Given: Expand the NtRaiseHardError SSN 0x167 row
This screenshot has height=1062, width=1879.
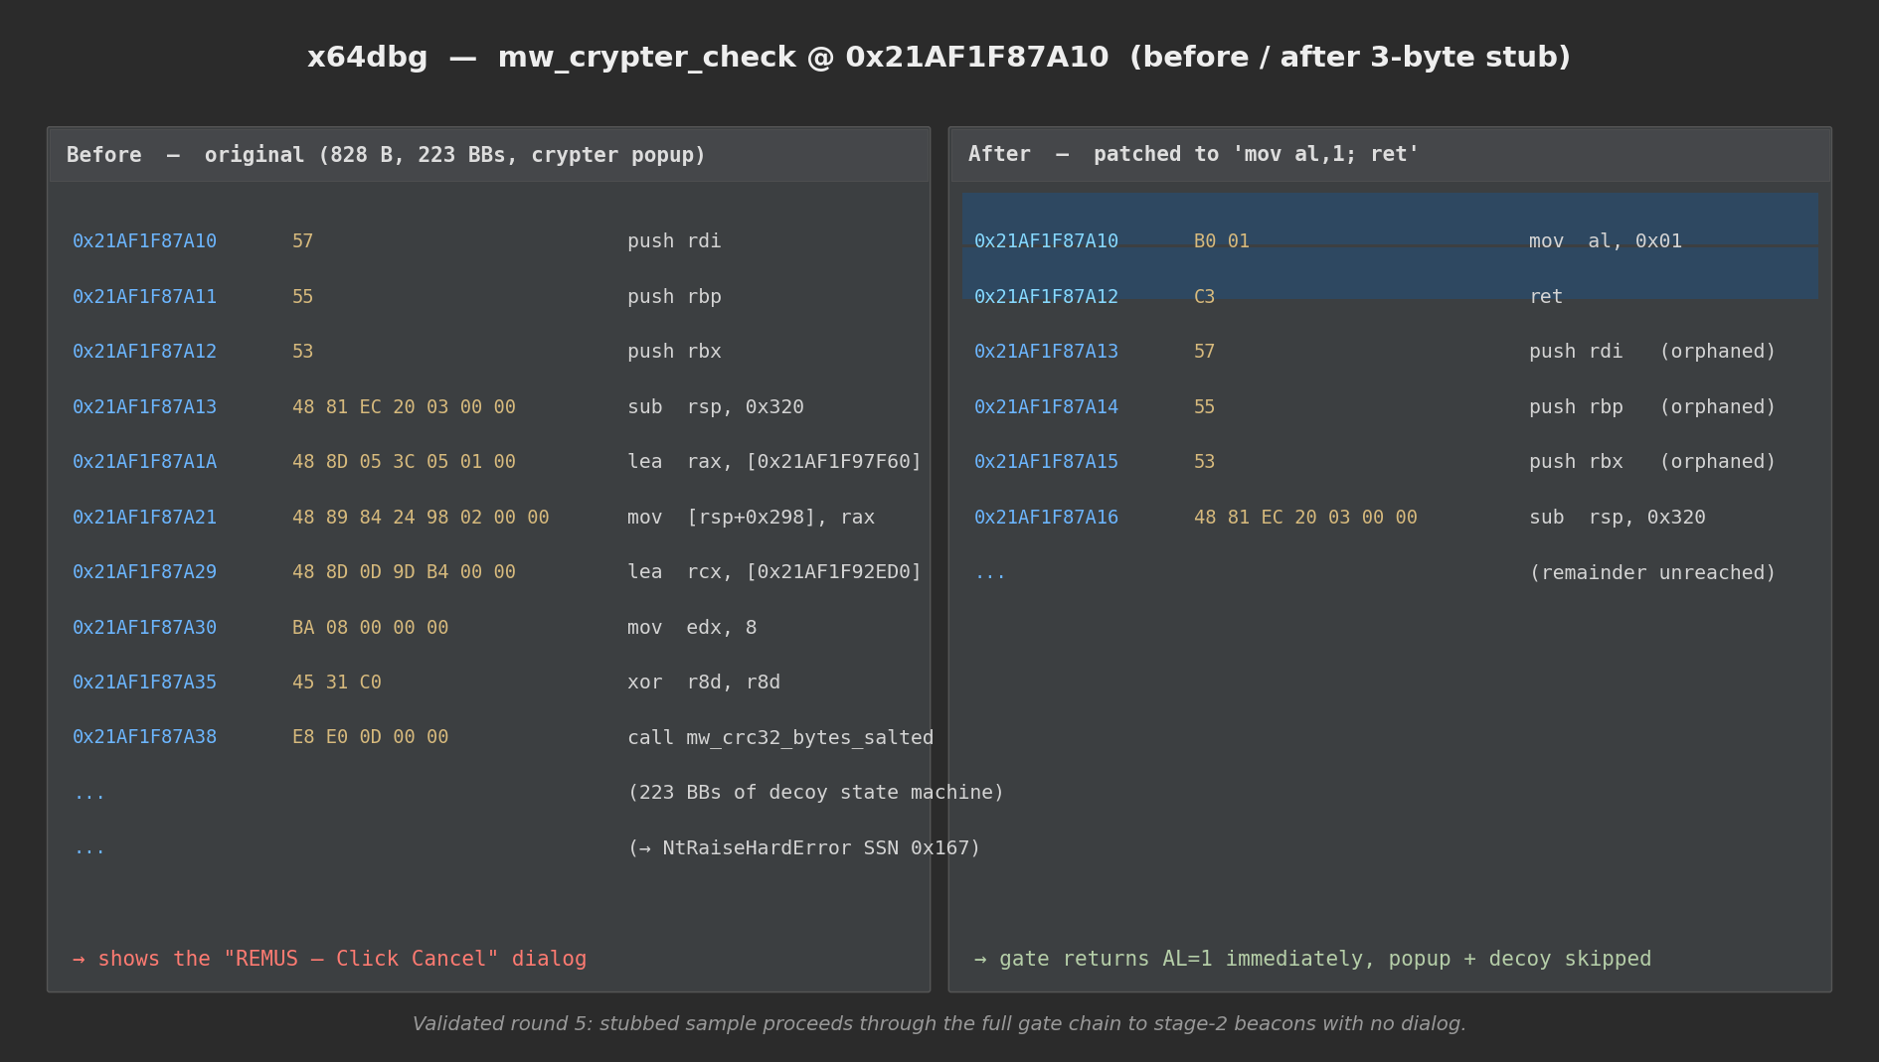Looking at the screenshot, I should (x=803, y=847).
